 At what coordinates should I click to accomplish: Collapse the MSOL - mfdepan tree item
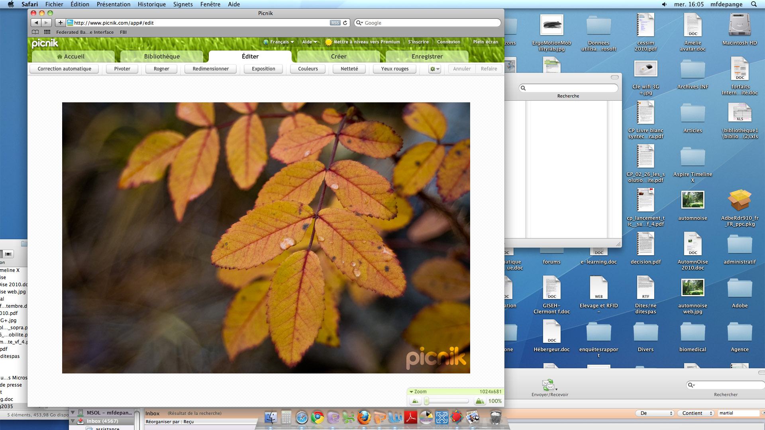[x=73, y=413]
